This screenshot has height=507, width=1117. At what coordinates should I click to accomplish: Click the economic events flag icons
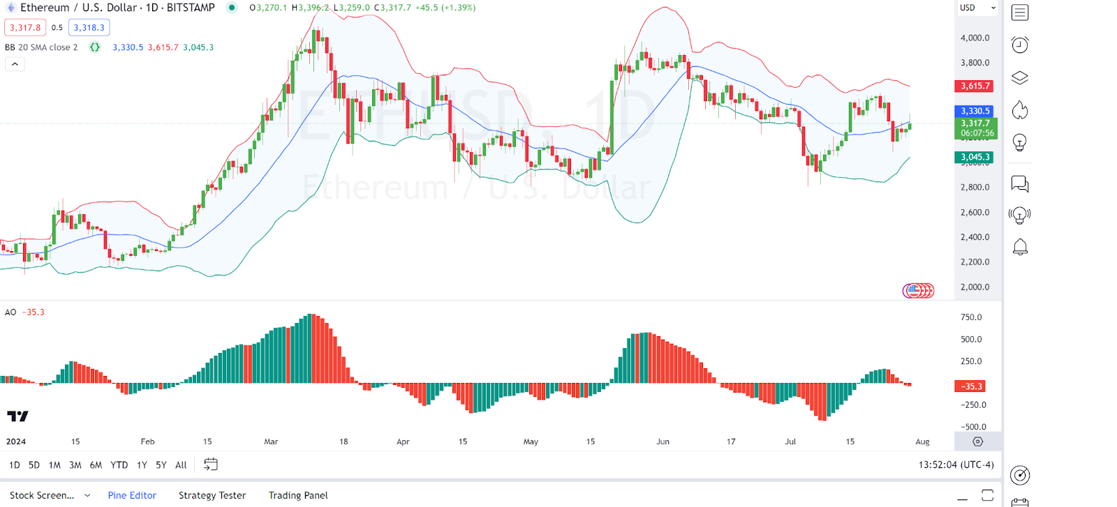click(918, 290)
